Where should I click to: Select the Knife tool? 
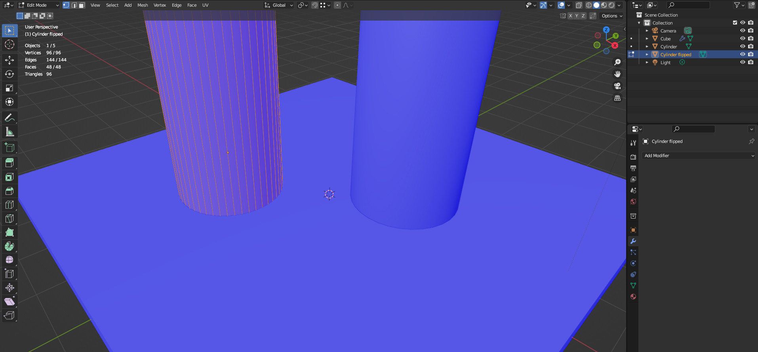(10, 219)
